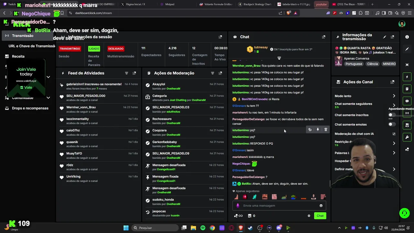Select the first emote in the quick emote row

[x=236, y=197]
